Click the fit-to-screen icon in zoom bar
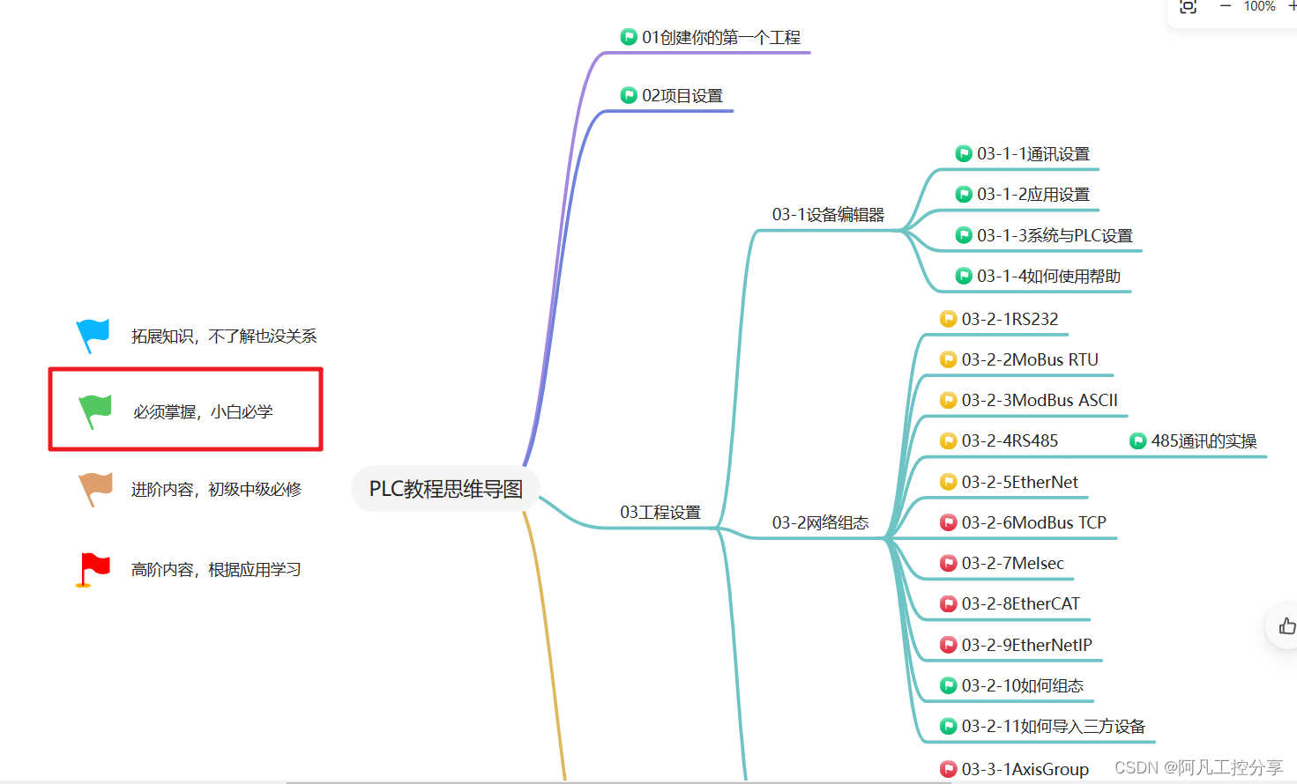This screenshot has height=784, width=1297. tap(1189, 6)
